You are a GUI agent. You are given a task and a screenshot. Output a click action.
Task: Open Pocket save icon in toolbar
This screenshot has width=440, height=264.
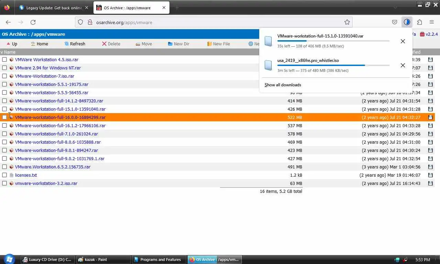(x=395, y=22)
